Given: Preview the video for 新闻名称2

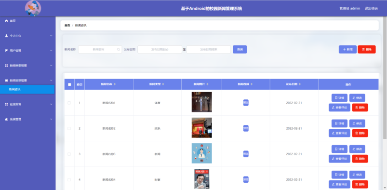Looking at the screenshot, I should pyautogui.click(x=246, y=128).
